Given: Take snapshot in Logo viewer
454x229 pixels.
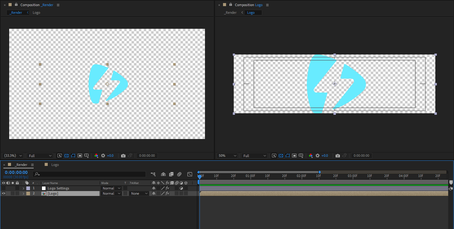Looking at the screenshot, I should [x=338, y=156].
